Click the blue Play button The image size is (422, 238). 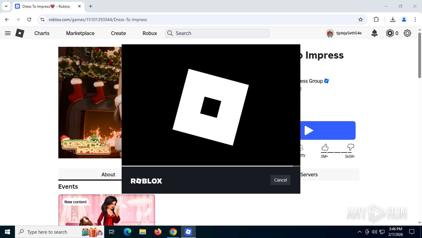click(328, 130)
